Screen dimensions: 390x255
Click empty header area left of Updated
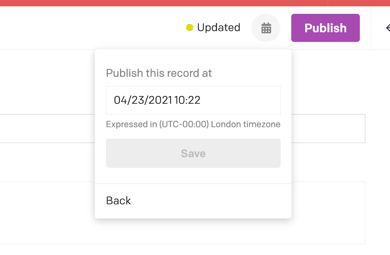point(92,28)
